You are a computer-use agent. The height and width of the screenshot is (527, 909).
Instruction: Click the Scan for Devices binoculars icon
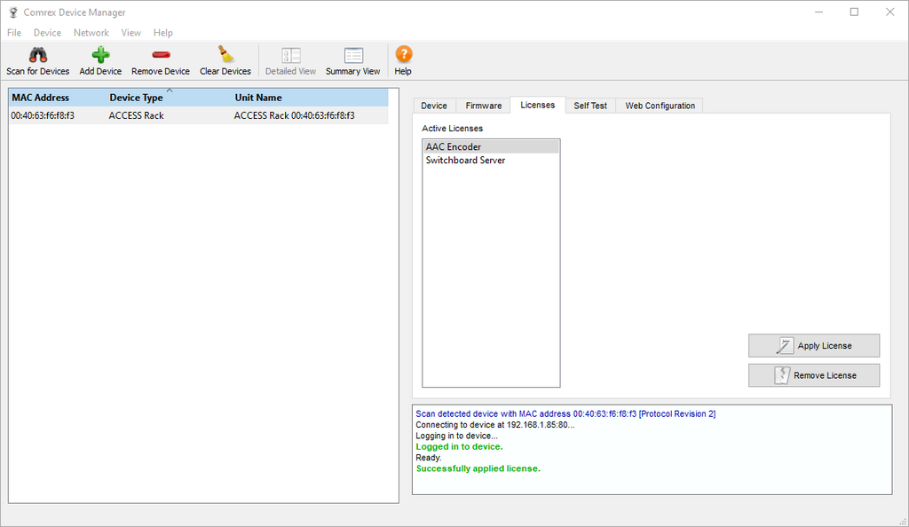coord(38,55)
